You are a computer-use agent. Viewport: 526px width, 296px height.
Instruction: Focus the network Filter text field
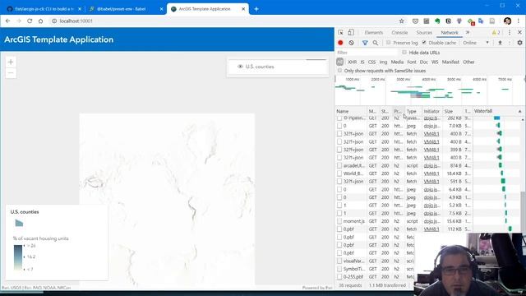[367, 53]
